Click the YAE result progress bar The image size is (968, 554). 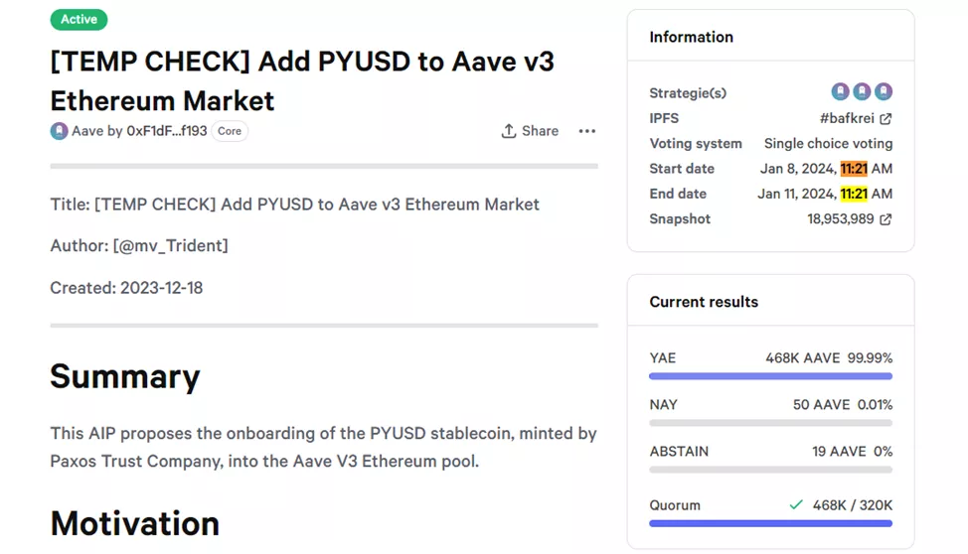click(x=770, y=376)
